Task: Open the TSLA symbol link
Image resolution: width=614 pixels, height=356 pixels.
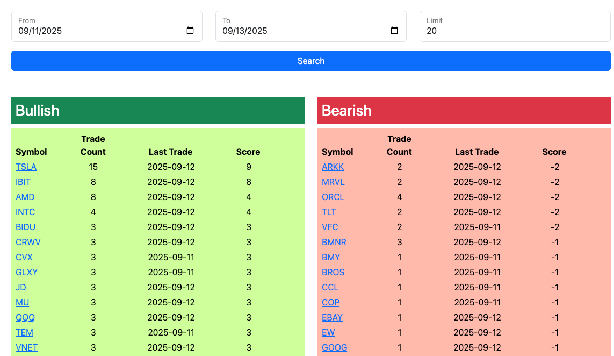Action: 26,167
